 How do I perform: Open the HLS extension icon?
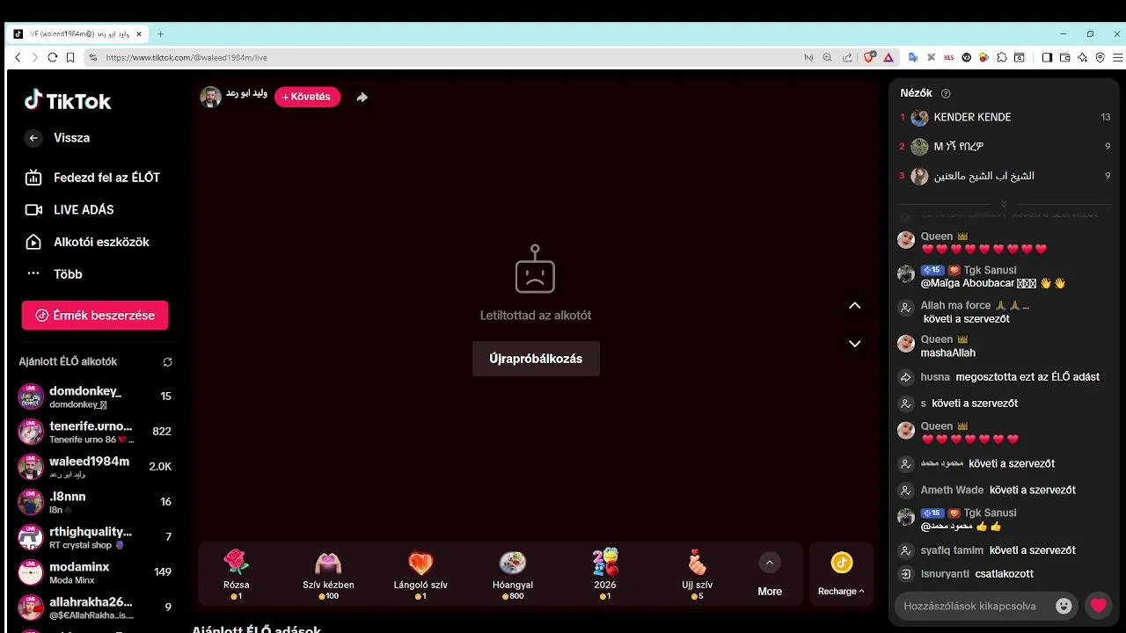(948, 57)
